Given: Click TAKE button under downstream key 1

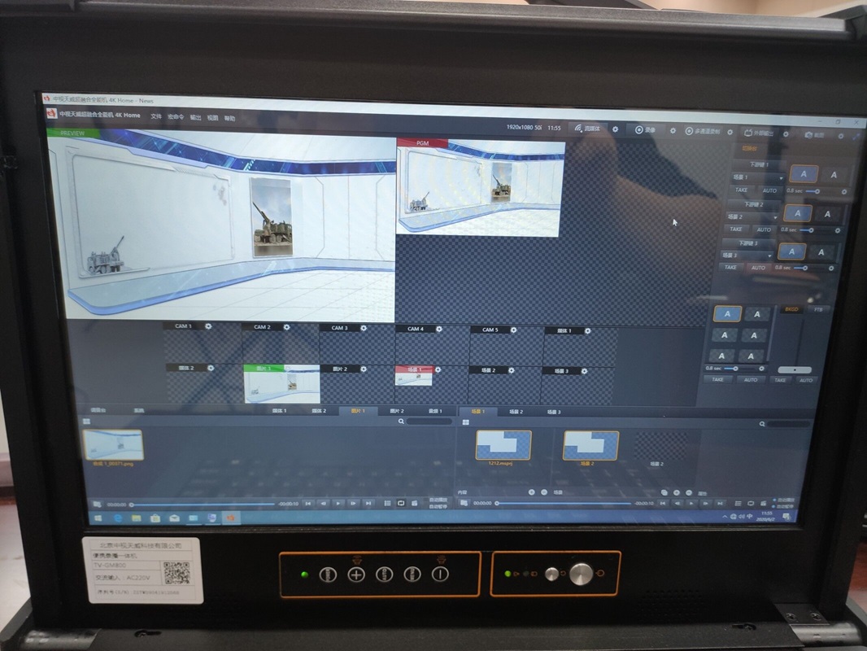Looking at the screenshot, I should click(x=741, y=190).
